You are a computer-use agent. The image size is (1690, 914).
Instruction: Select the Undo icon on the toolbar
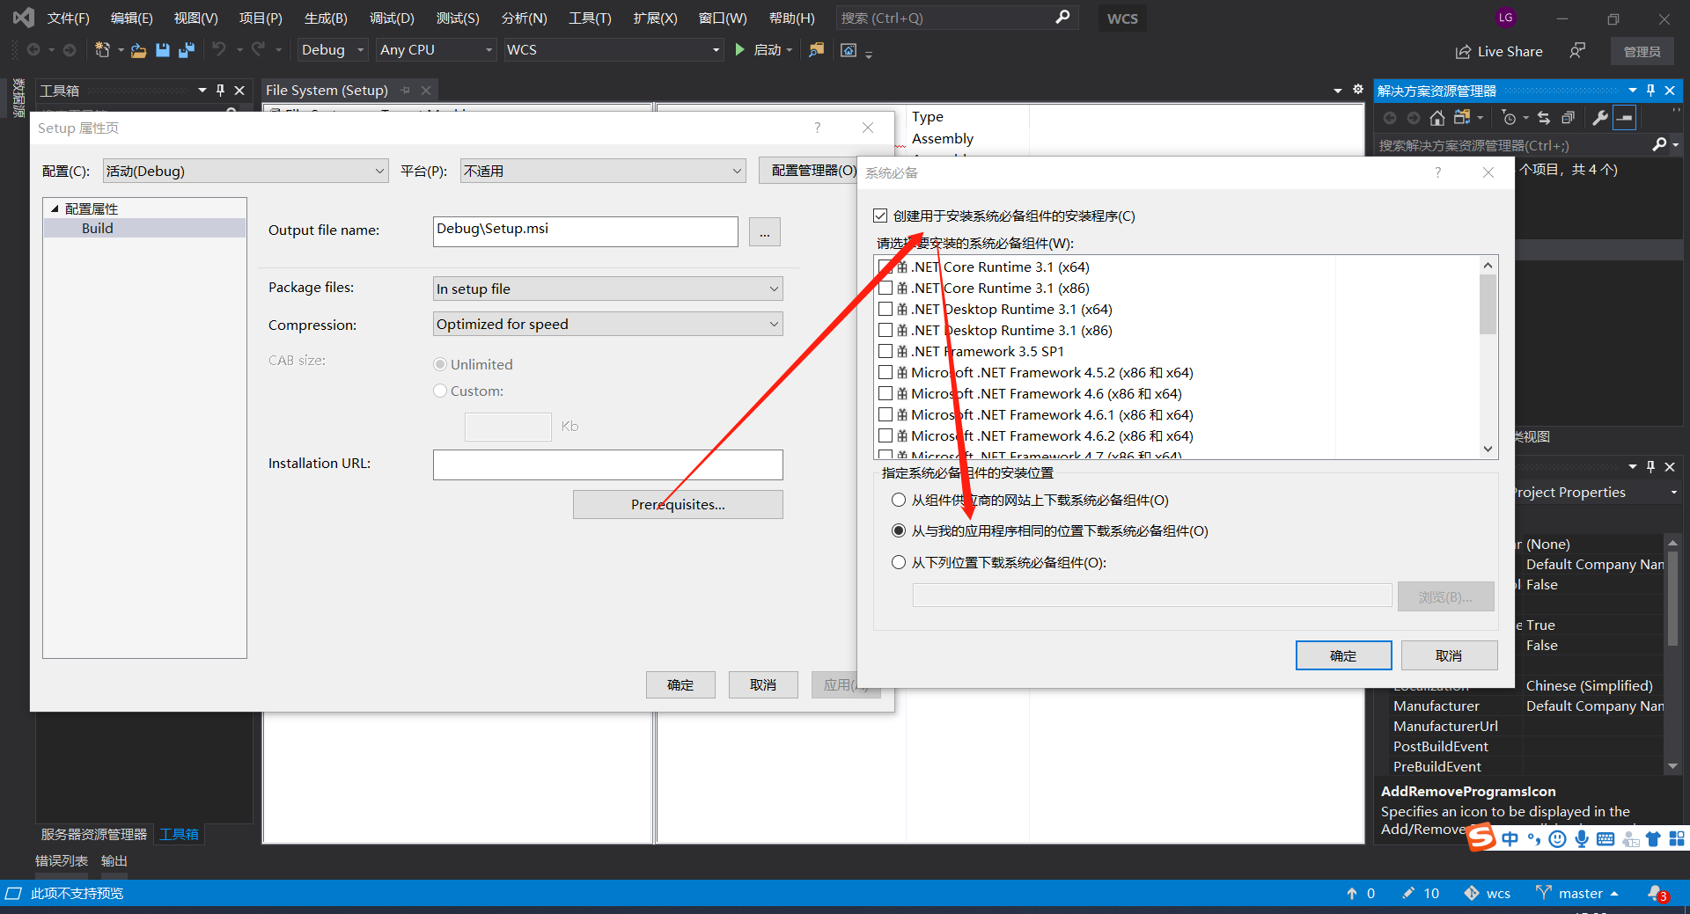(220, 50)
